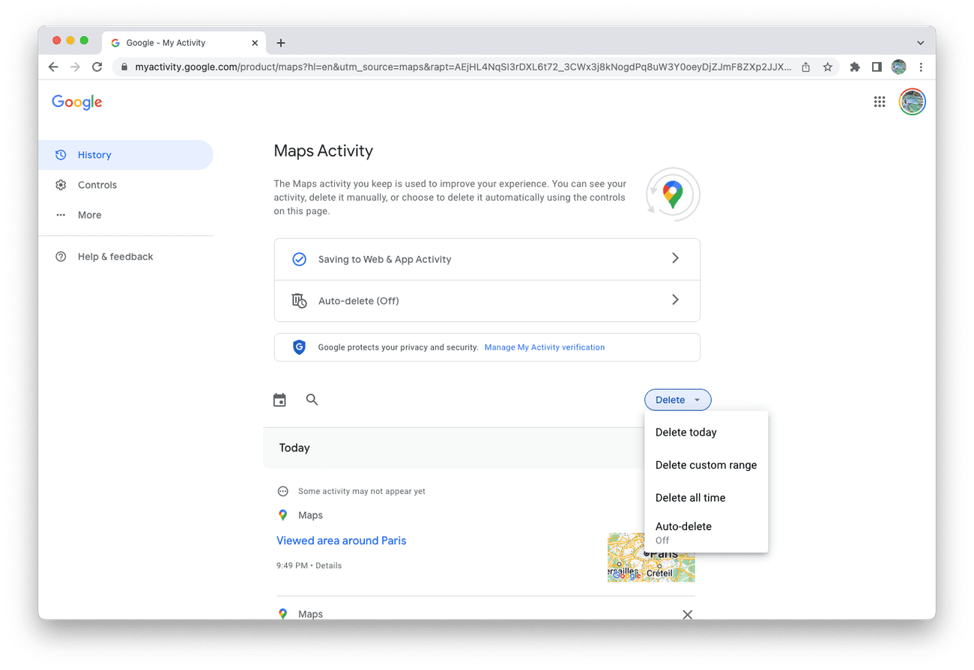Select Delete today from menu
The width and height of the screenshot is (974, 670).
pos(686,432)
